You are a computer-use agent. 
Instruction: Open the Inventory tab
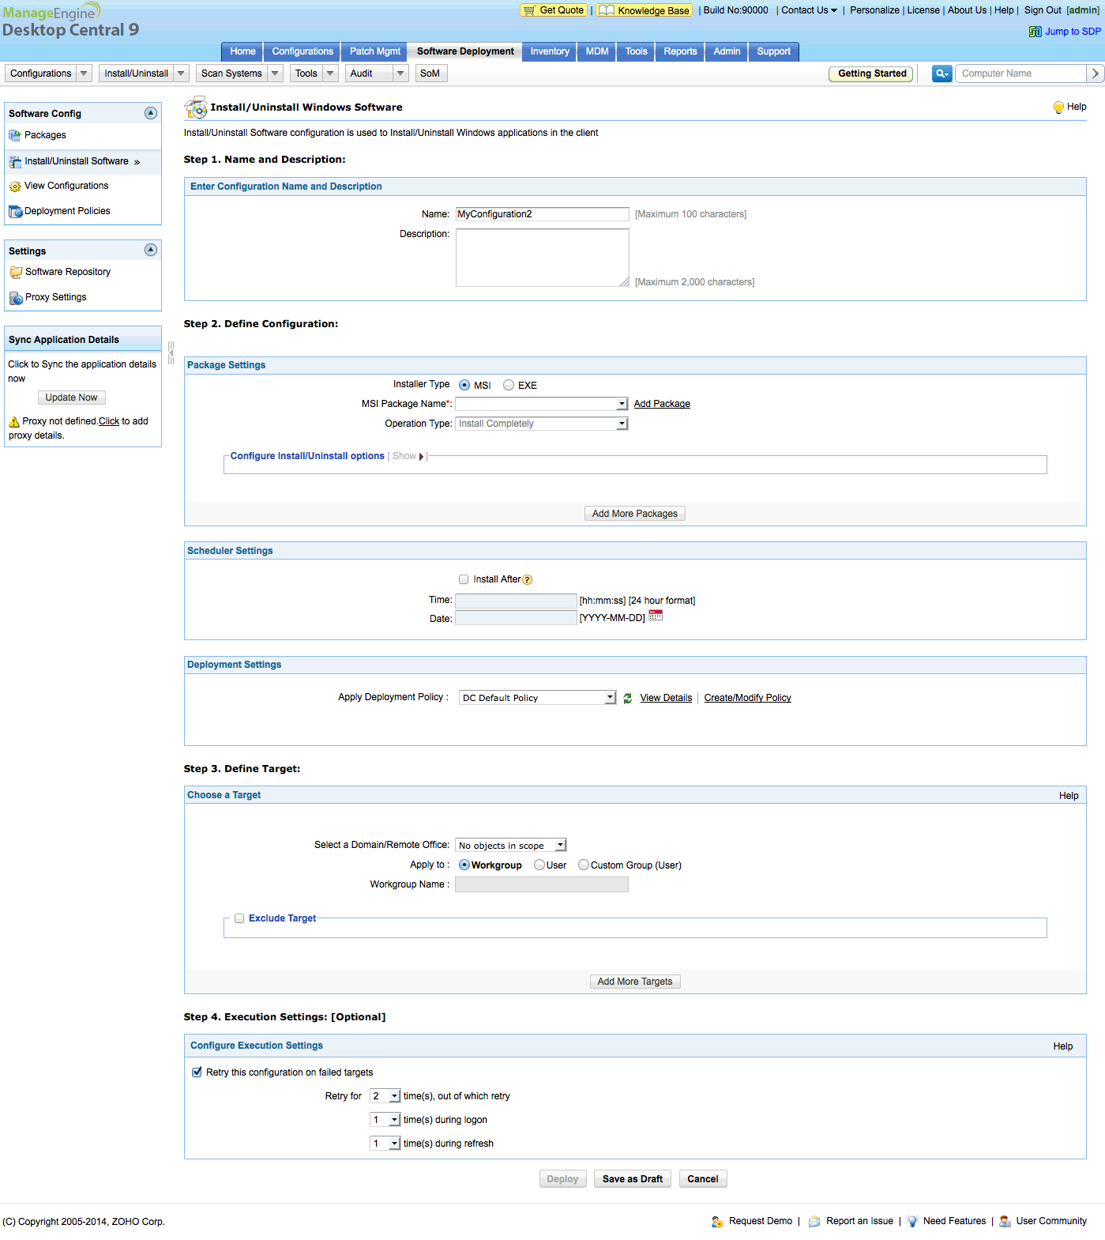[x=550, y=51]
